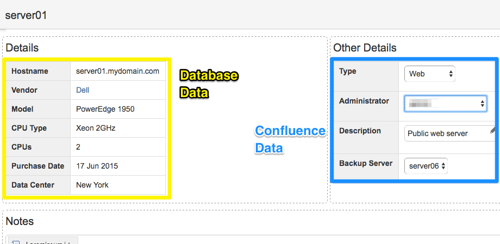The height and width of the screenshot is (244, 500).
Task: Click the Administrator row label
Action: point(364,101)
